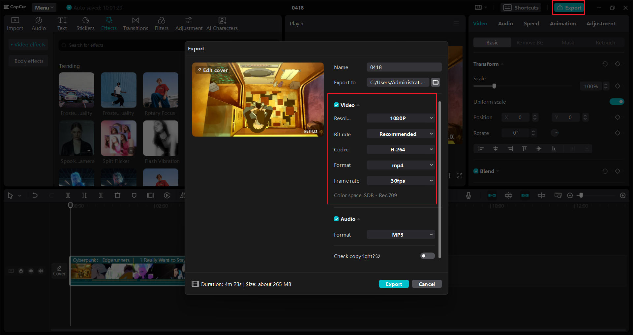Open the Transitions tab

coord(136,24)
